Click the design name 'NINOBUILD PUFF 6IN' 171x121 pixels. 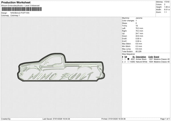point(20,13)
